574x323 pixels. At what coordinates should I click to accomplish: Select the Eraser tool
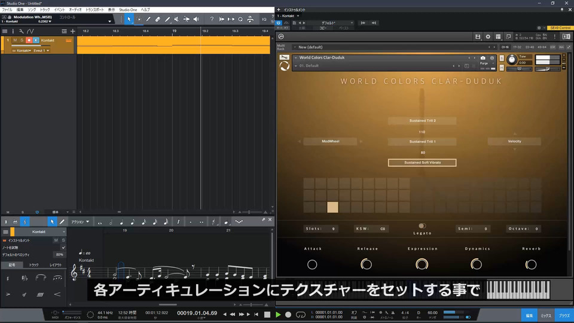point(158,19)
